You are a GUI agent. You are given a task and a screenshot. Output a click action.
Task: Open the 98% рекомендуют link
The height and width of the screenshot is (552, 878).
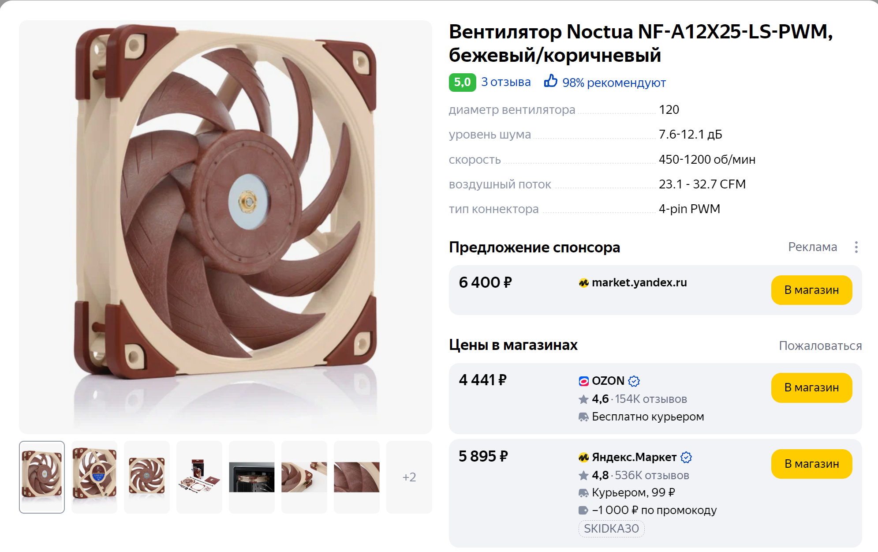tap(614, 83)
